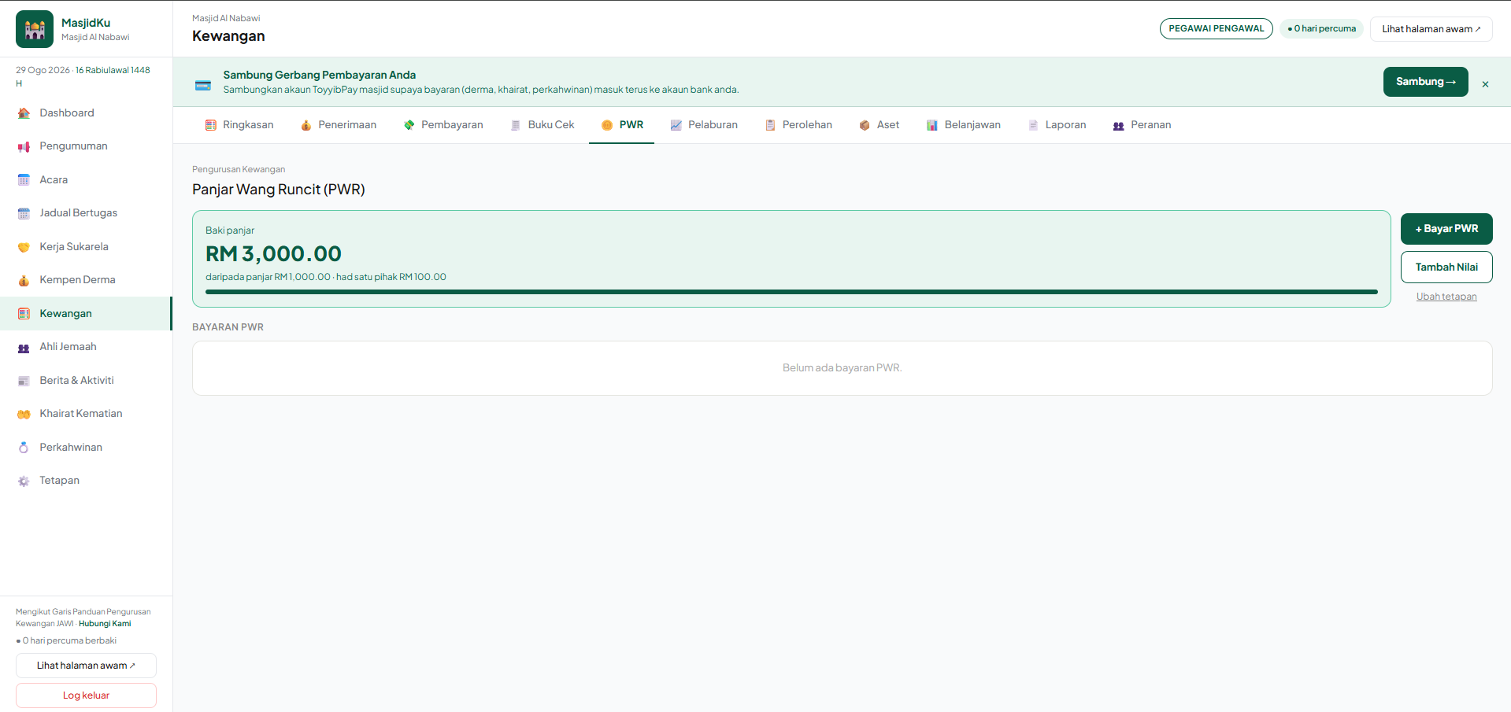The height and width of the screenshot is (712, 1511).
Task: Click the Penerimaan money bag tab icon
Action: coord(306,125)
